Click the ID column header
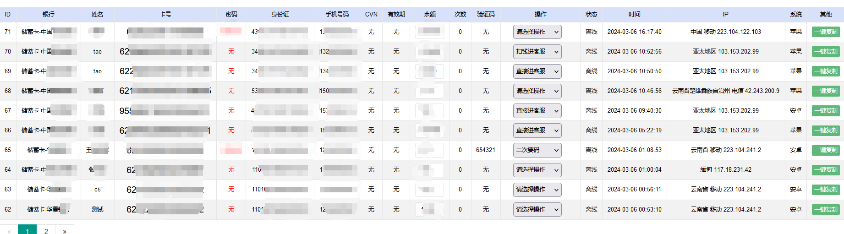This screenshot has width=844, height=234. tap(8, 15)
